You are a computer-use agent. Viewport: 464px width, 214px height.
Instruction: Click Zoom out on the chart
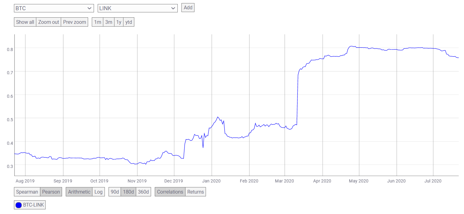[48, 22]
